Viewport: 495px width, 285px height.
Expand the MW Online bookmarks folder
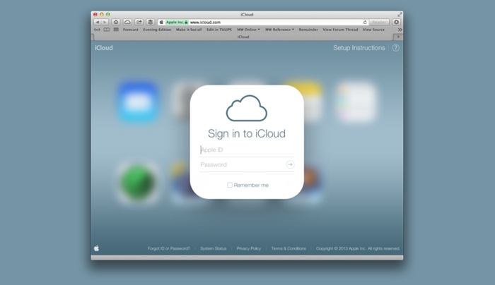pos(248,30)
